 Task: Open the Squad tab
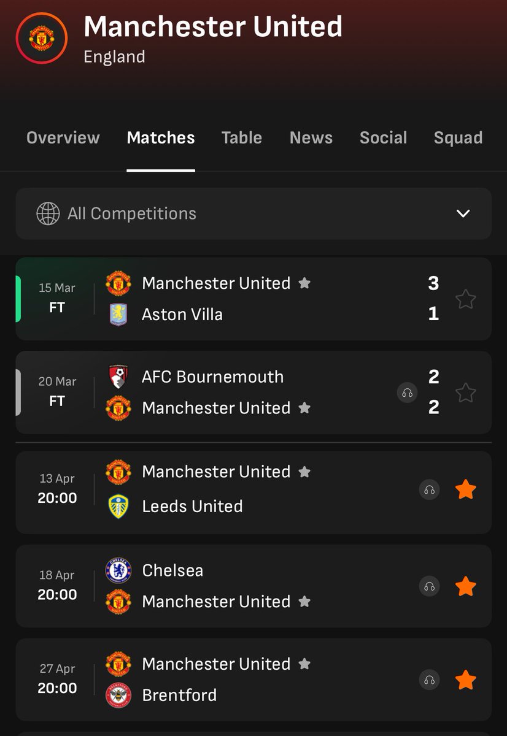[458, 137]
